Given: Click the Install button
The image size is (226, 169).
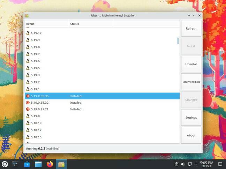Looking at the screenshot, I should (191, 46).
